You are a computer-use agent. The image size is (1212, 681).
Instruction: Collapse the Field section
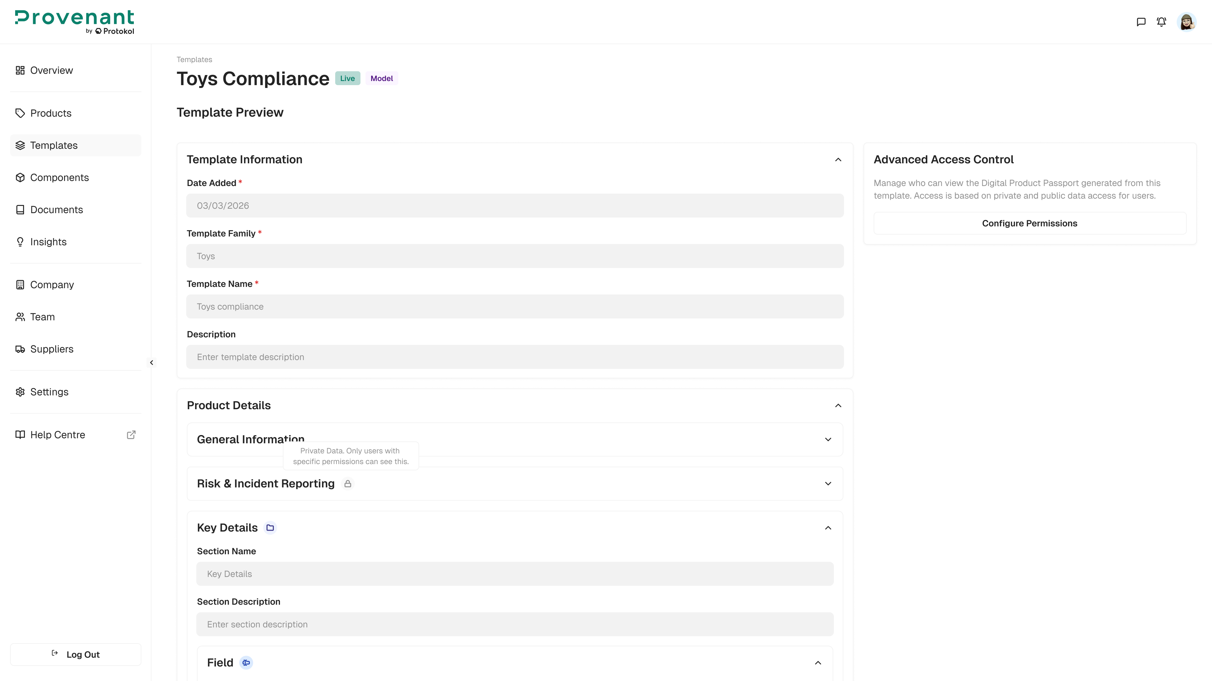pos(818,663)
